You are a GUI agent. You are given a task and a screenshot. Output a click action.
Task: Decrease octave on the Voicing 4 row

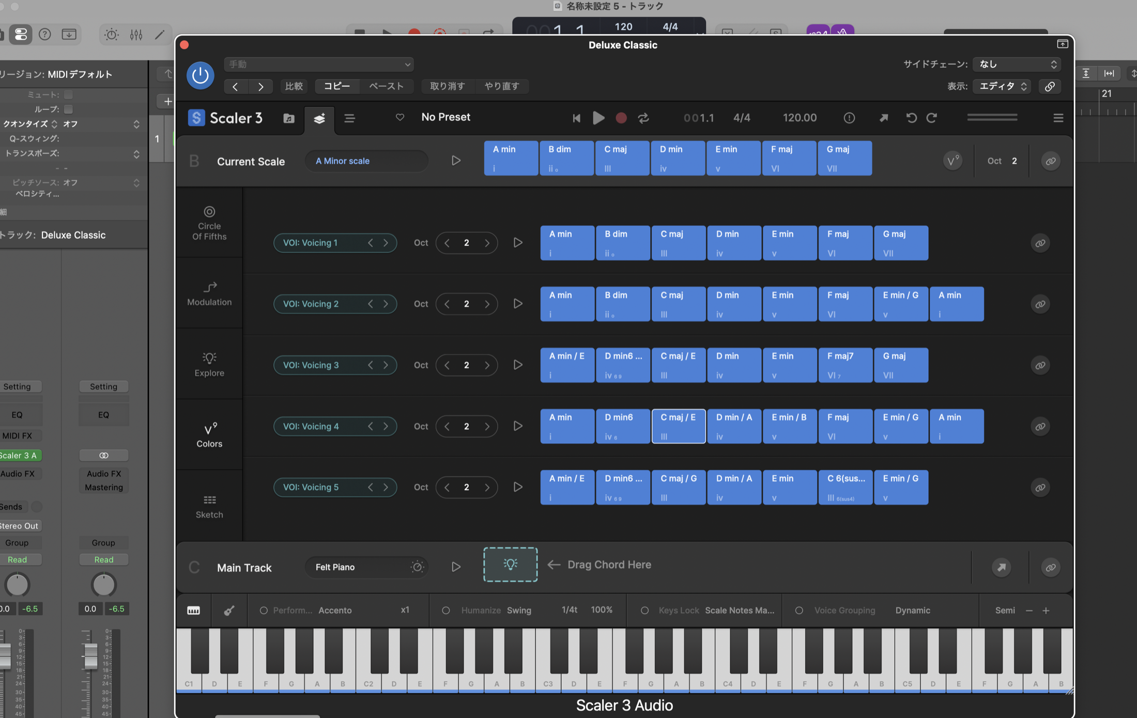tap(447, 426)
